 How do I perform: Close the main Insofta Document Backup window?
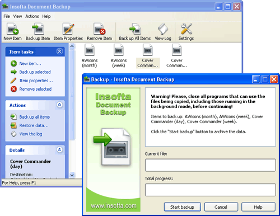click(237, 7)
